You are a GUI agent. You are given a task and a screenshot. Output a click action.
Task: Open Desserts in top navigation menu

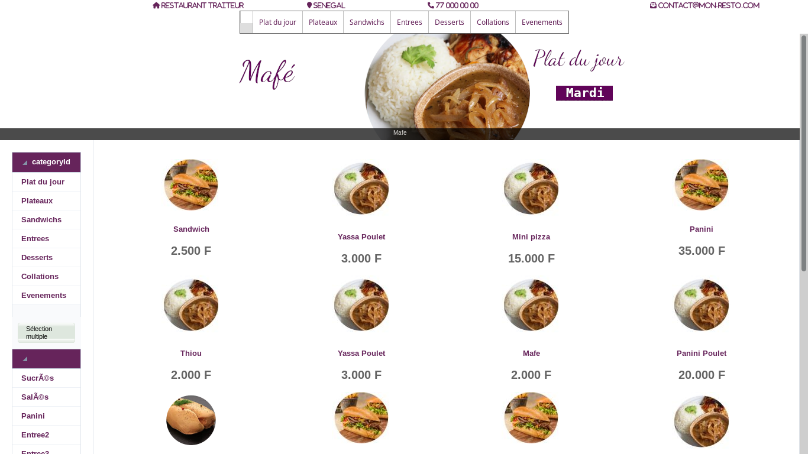tap(450, 22)
